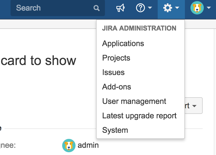The width and height of the screenshot is (216, 155).
Task: Click the gear administration icon
Action: point(167,8)
